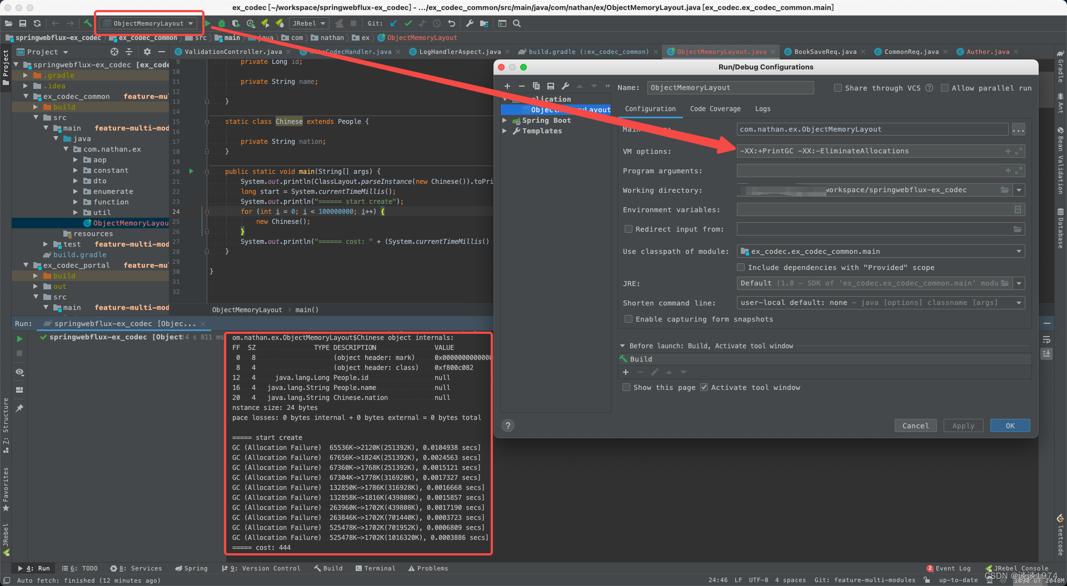Click Cancel button in dialog
Image resolution: width=1067 pixels, height=586 pixels.
click(x=915, y=425)
